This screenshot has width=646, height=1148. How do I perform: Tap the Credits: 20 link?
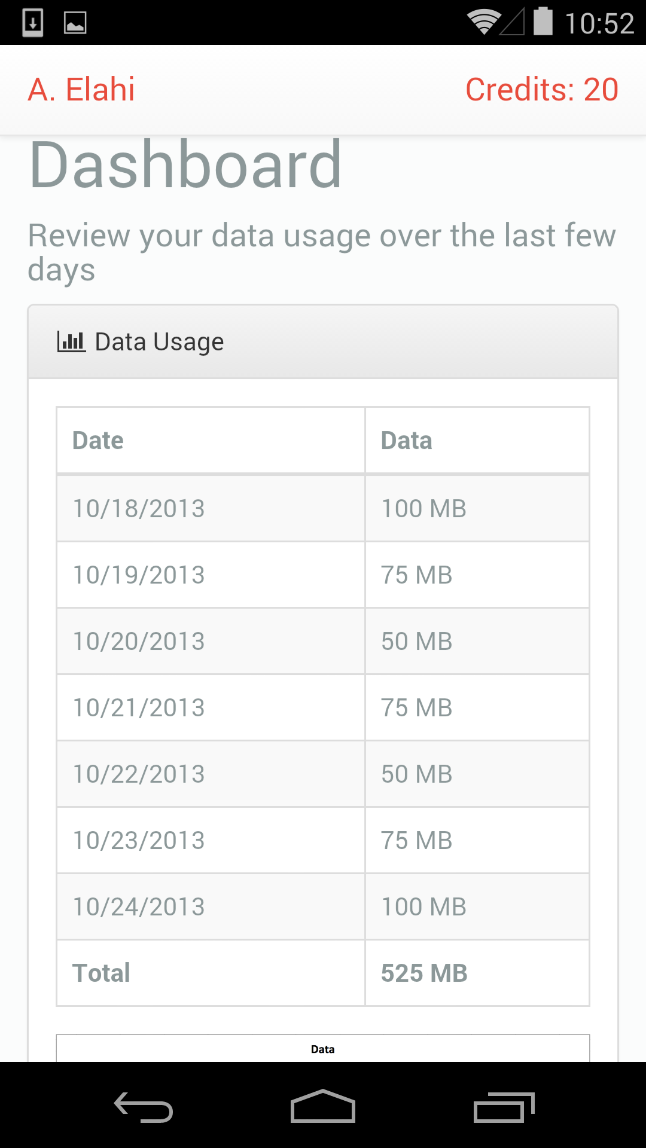[541, 90]
